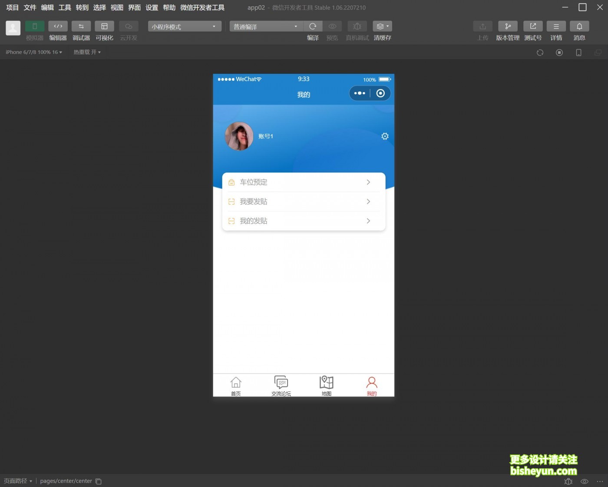Open the details icon in toolbar
Screen dimensions: 608x487
click(556, 27)
